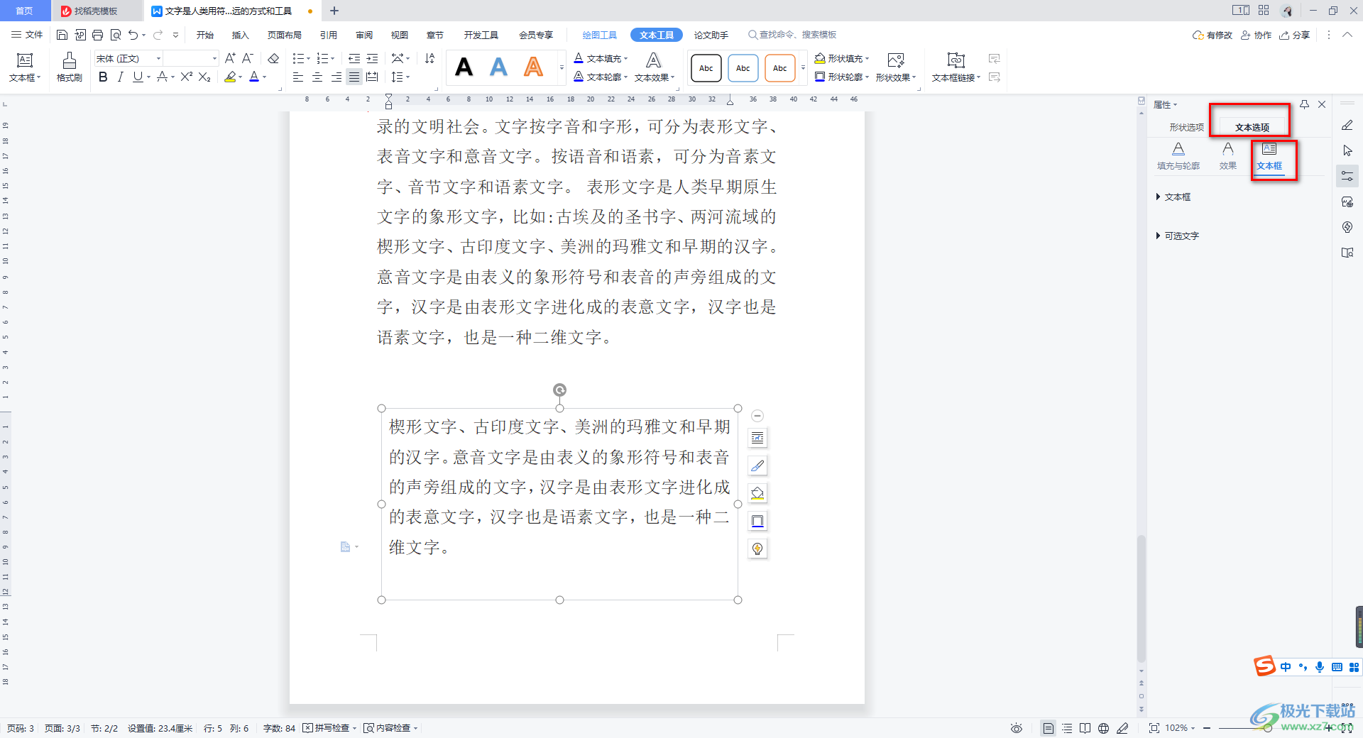The height and width of the screenshot is (738, 1363).
Task: Click the shape outline icon beside textbox
Action: pos(757,521)
